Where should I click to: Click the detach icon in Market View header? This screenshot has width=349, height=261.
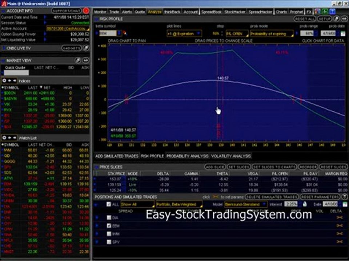[78, 60]
